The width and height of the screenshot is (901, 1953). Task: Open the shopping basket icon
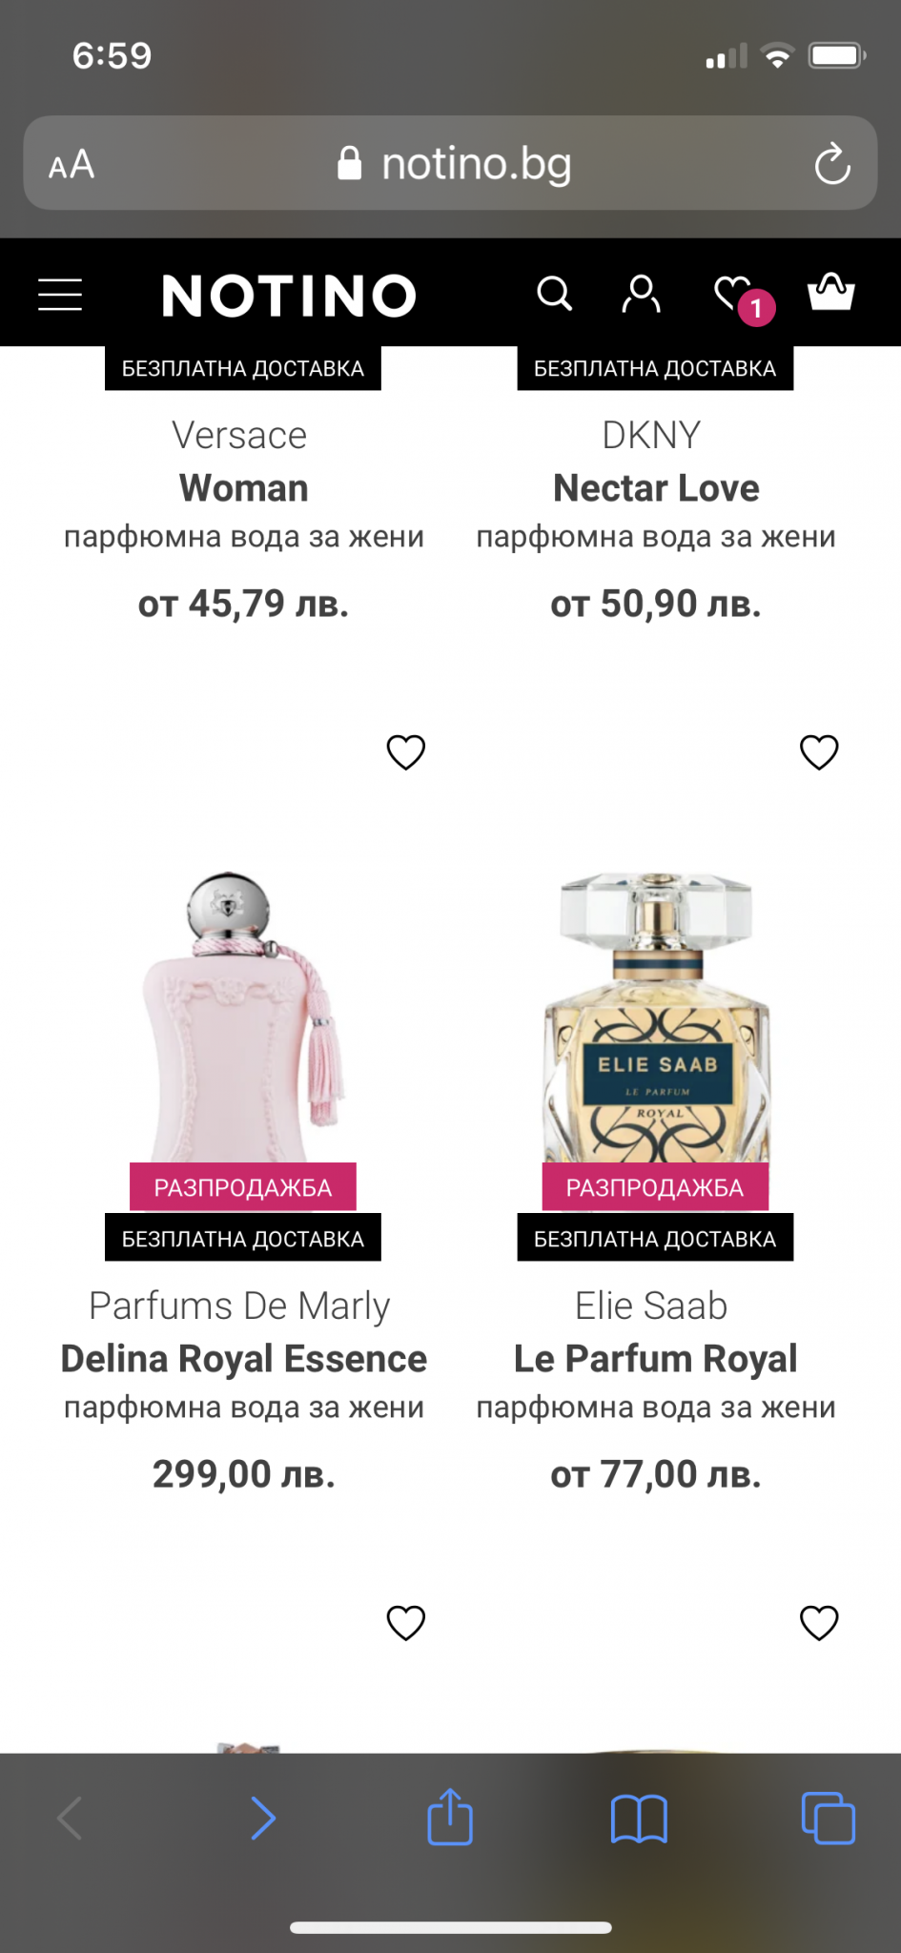tap(831, 292)
